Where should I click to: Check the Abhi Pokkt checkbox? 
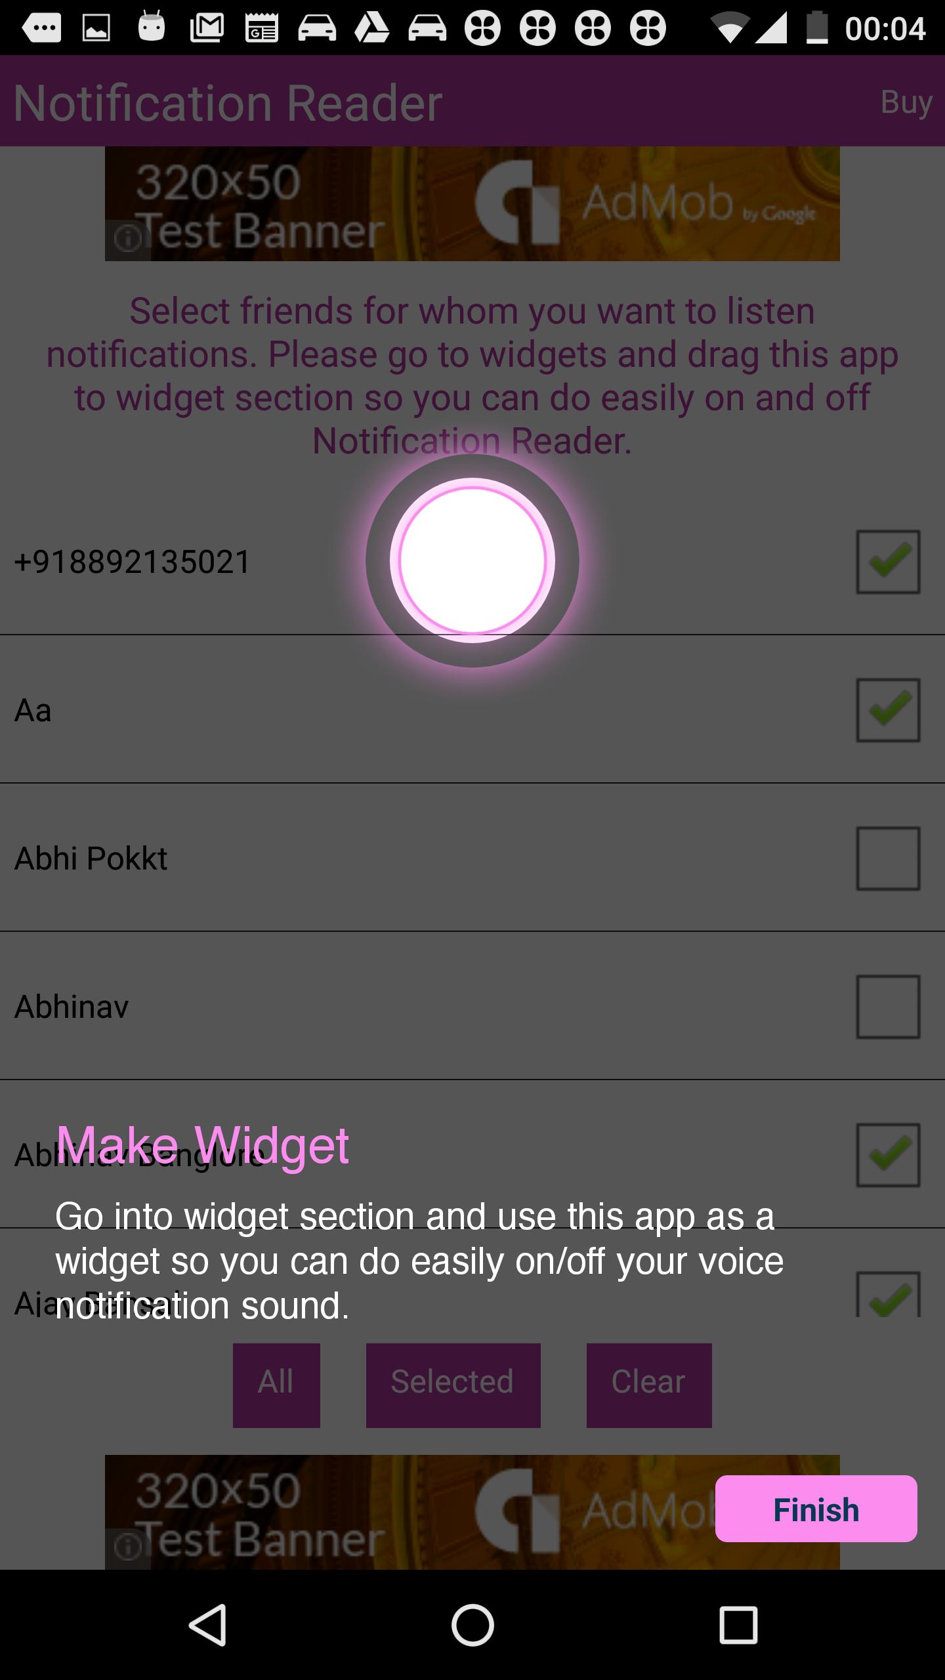(888, 858)
